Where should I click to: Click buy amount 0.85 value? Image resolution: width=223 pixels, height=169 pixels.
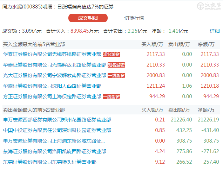point(160,130)
